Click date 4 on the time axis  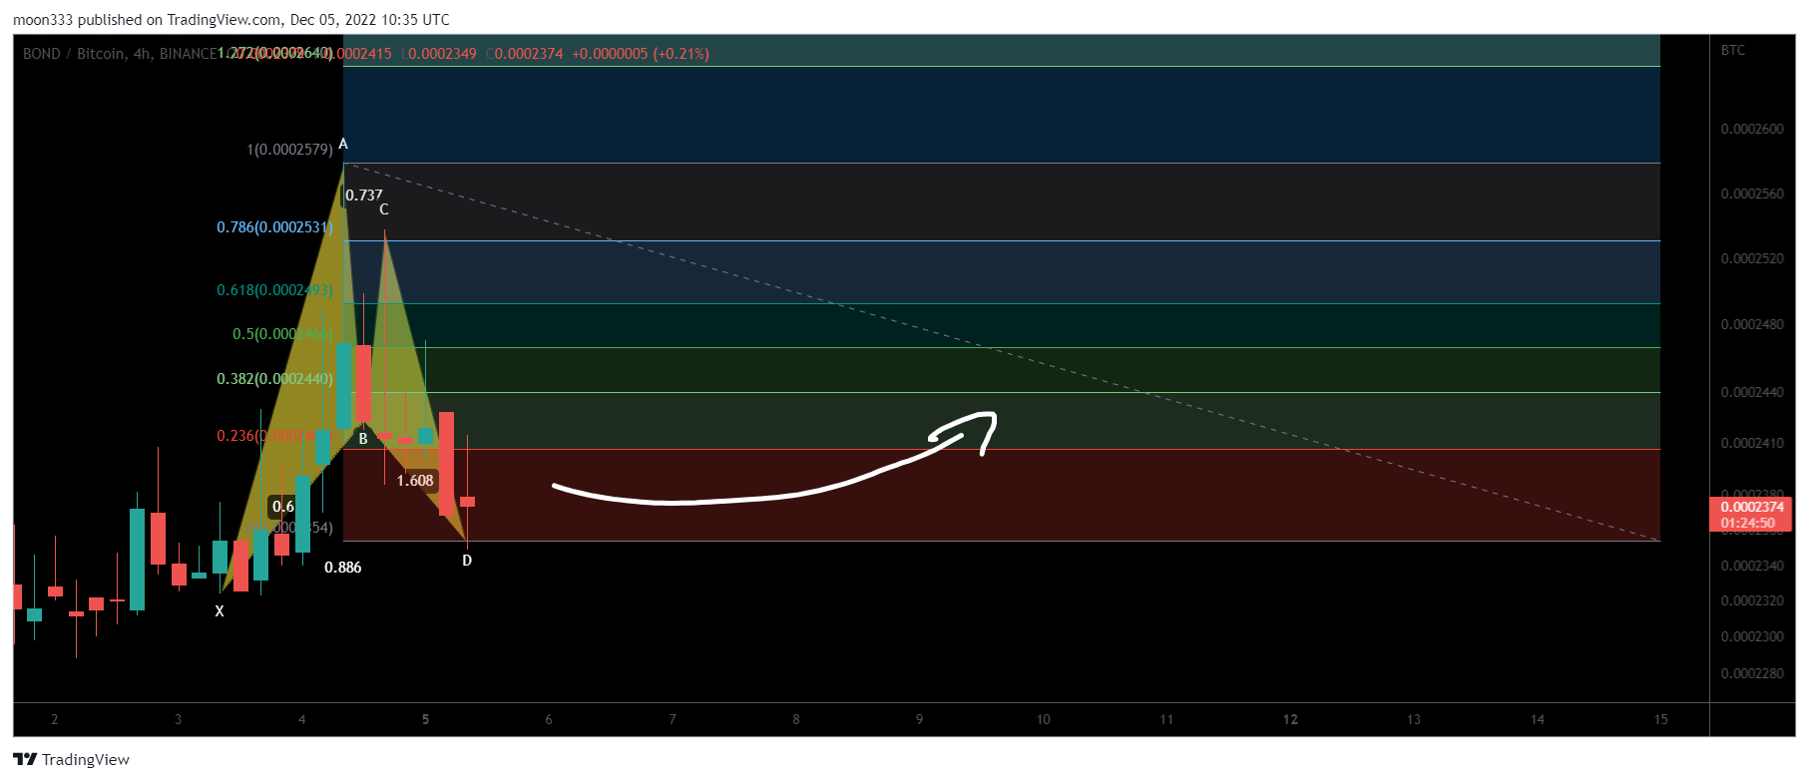point(302,719)
